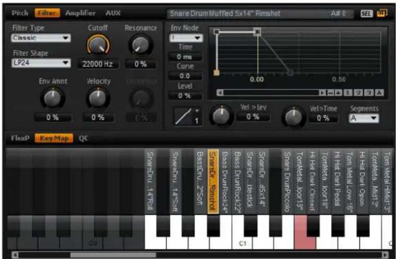
Task: Open the Segments dropdown
Action: (x=364, y=118)
